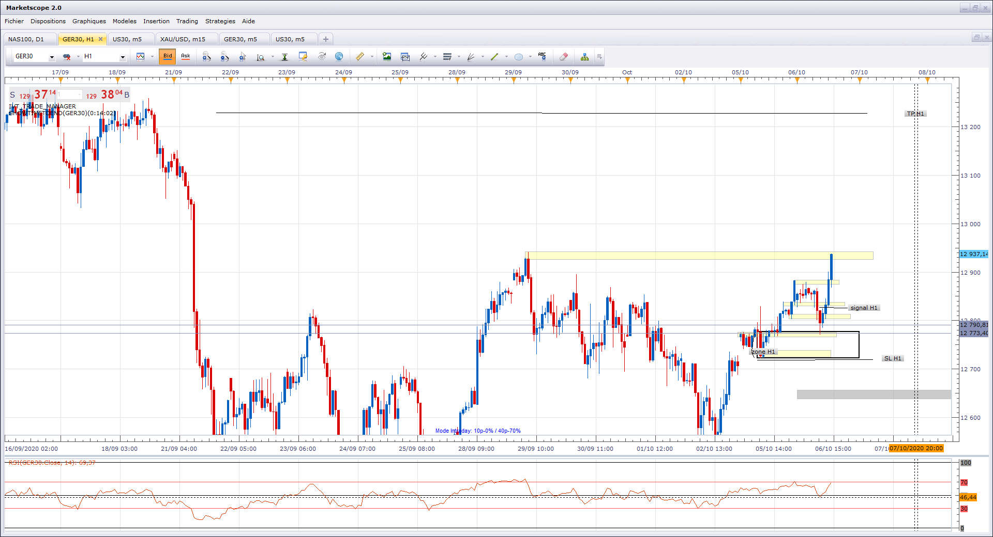Click the chart snapshot window icon
Viewport: 993px width, 537px height.
(405, 56)
